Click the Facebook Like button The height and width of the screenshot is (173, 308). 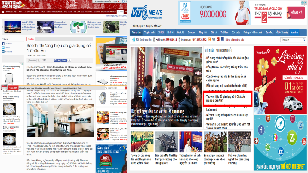[57, 60]
